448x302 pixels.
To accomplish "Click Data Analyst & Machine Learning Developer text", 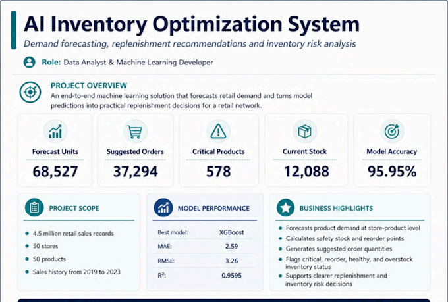I will [138, 63].
